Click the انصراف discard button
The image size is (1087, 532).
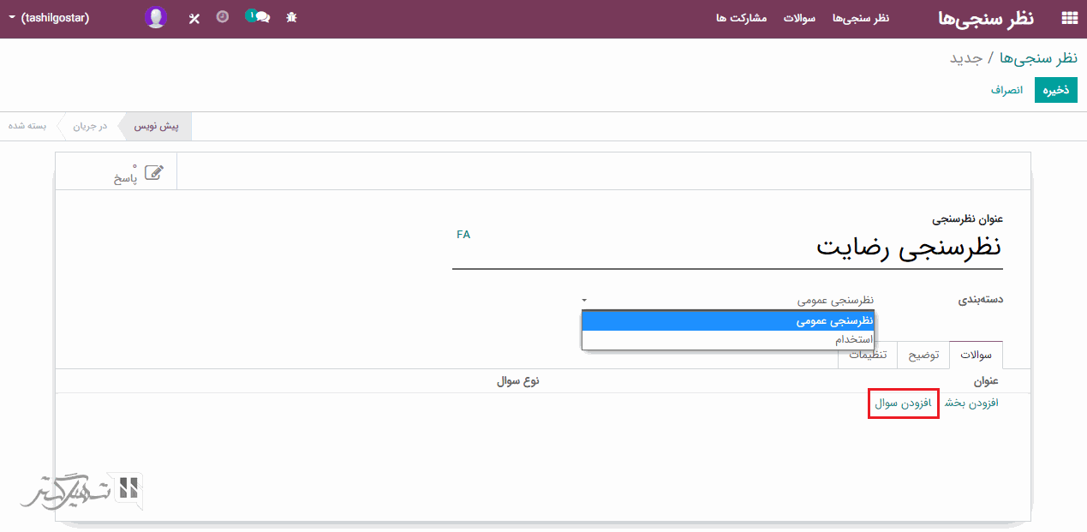click(x=1006, y=90)
